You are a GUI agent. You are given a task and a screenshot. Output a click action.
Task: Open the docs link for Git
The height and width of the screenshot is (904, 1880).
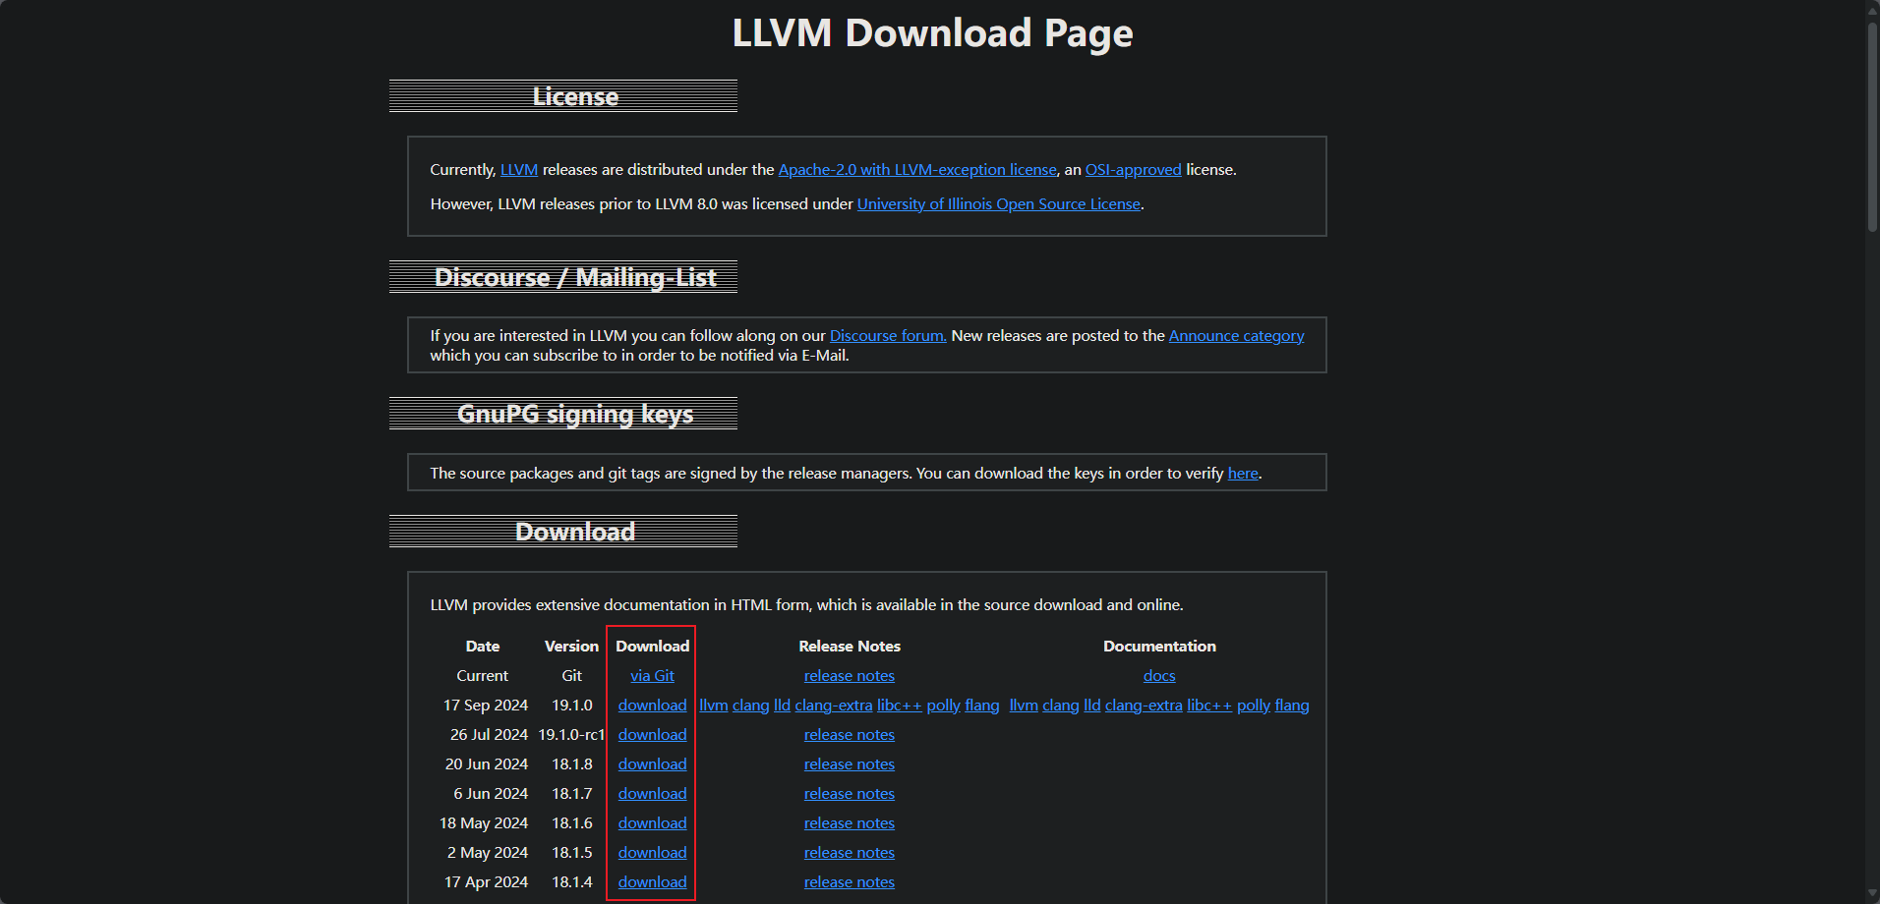[x=1159, y=676]
